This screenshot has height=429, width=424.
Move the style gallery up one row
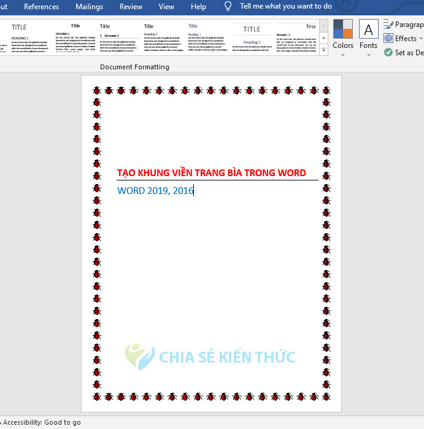coord(323,26)
